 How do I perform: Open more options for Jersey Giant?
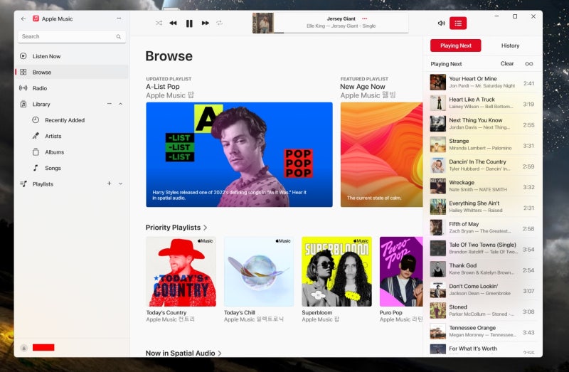coord(364,18)
